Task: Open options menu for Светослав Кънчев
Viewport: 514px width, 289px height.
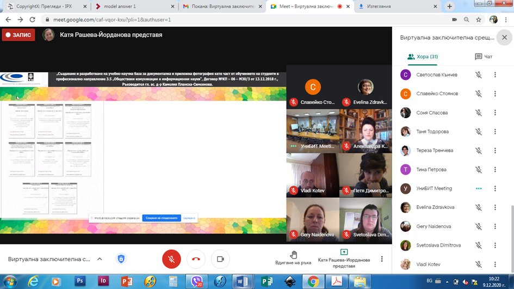Action: point(495,75)
